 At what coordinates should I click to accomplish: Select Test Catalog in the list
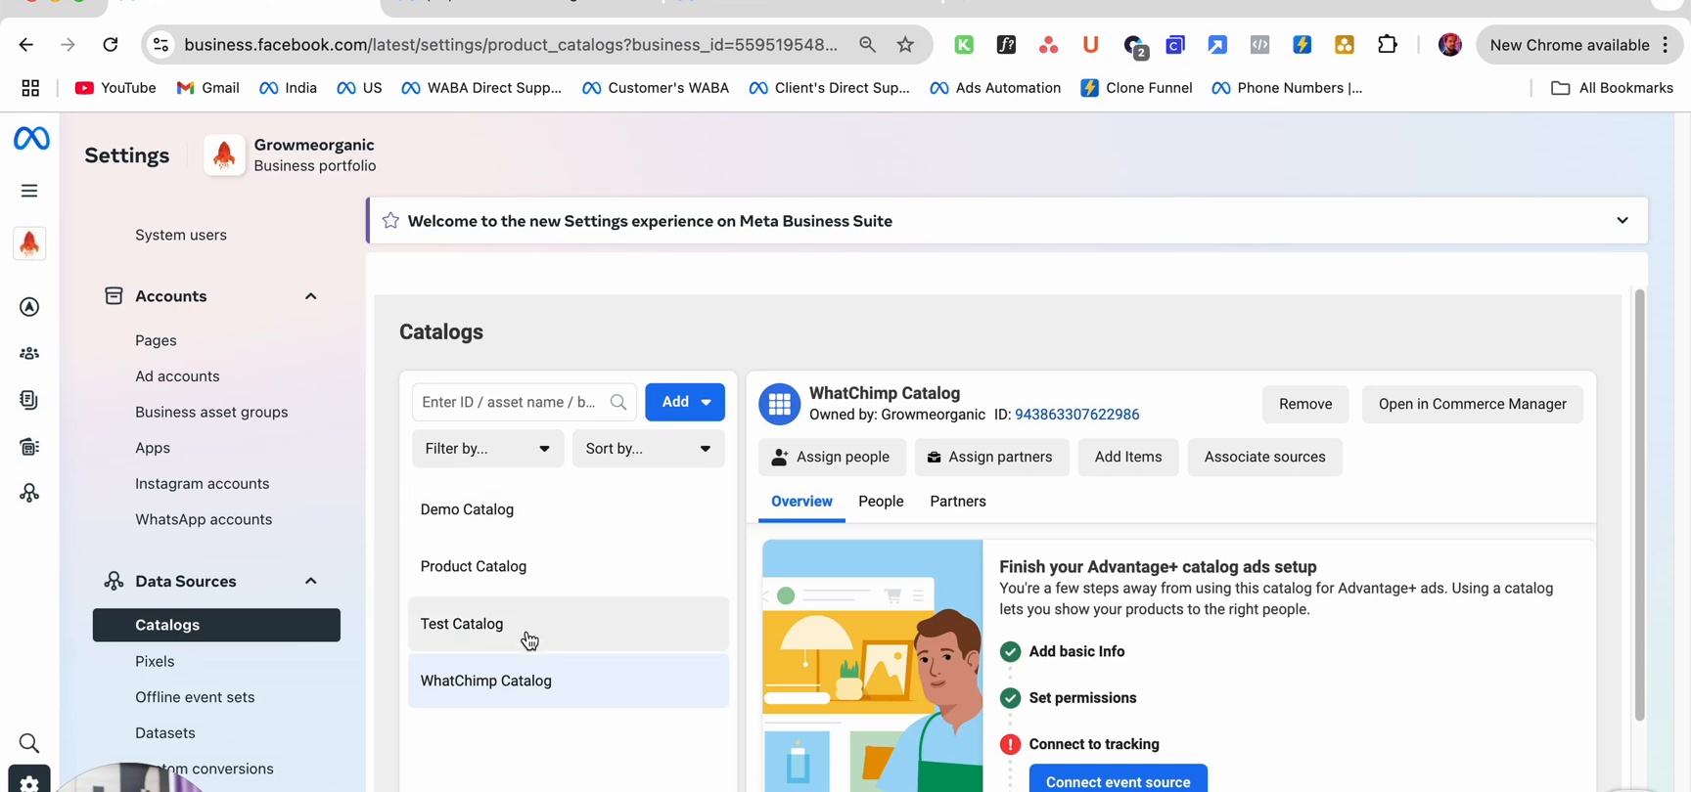click(x=569, y=624)
